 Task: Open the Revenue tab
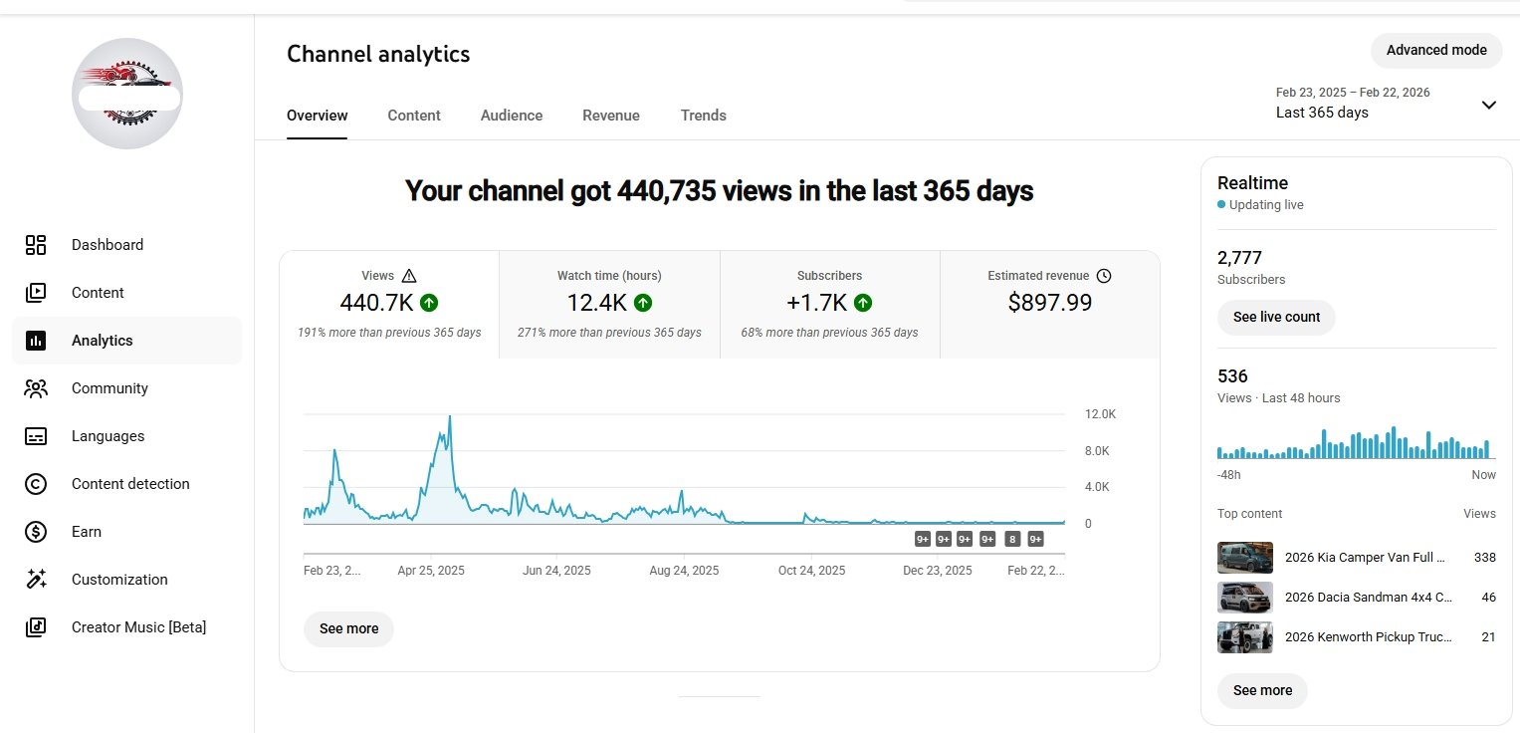click(x=611, y=116)
